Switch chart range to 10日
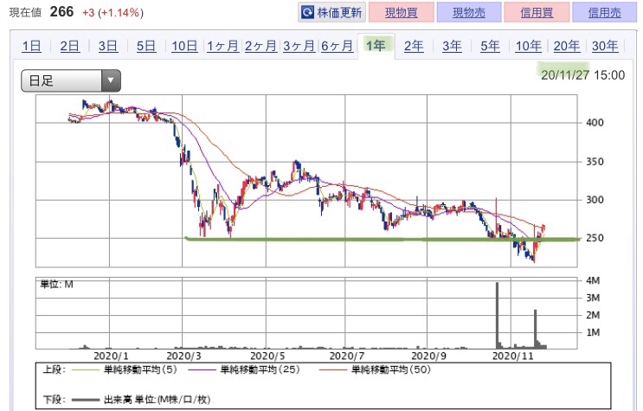This screenshot has width=643, height=411. coord(184,46)
